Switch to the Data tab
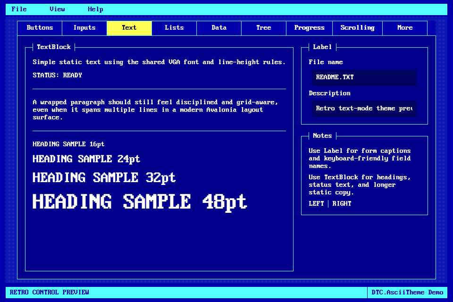453x302 pixels. click(x=219, y=28)
